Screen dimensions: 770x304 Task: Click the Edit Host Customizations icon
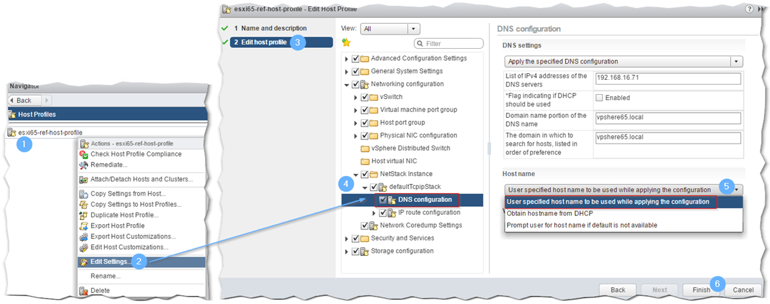coord(83,248)
